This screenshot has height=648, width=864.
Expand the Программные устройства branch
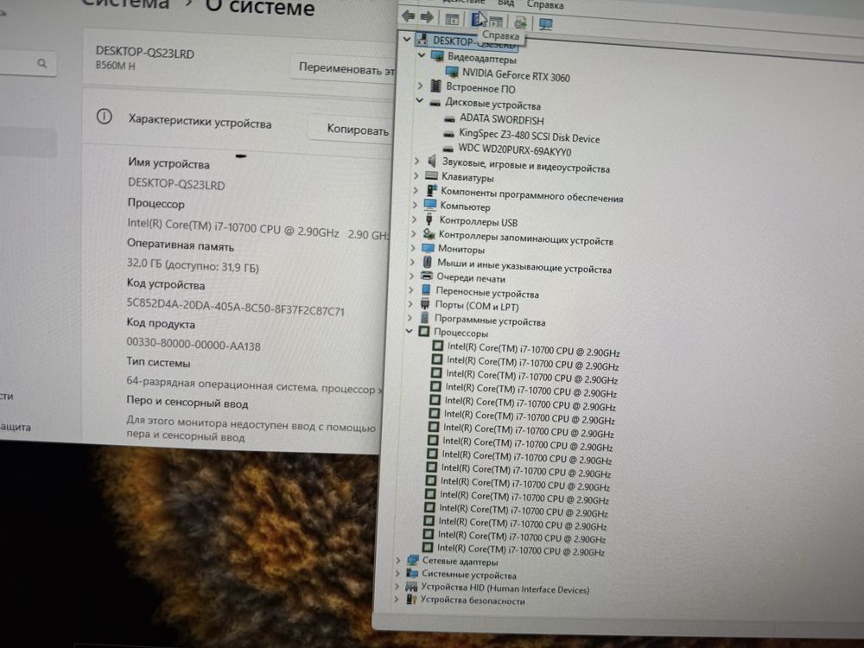(410, 318)
